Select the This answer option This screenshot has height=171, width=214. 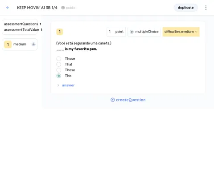[59, 76]
